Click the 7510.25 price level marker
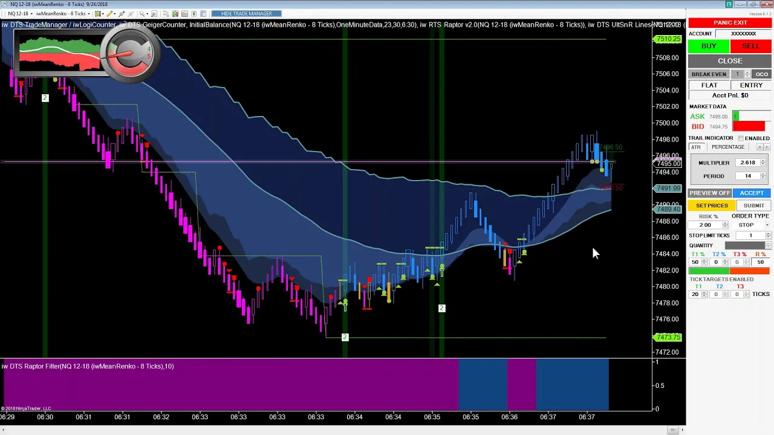This screenshot has height=435, width=774. [668, 39]
